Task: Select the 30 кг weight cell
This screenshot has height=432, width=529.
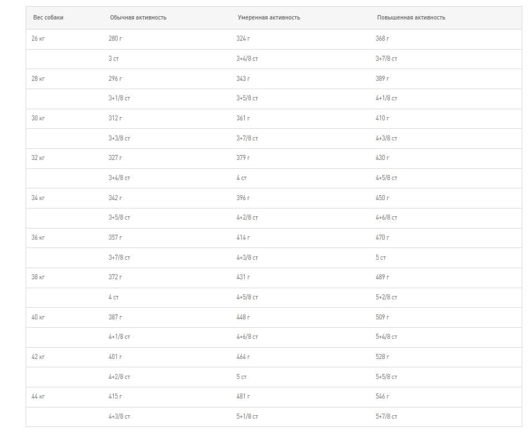Action: 38,118
